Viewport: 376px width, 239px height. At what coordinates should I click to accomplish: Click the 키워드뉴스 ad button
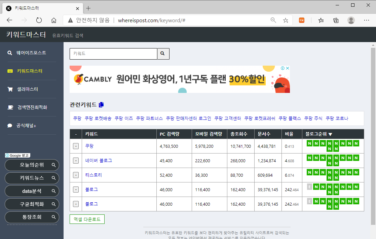[x=32, y=178]
